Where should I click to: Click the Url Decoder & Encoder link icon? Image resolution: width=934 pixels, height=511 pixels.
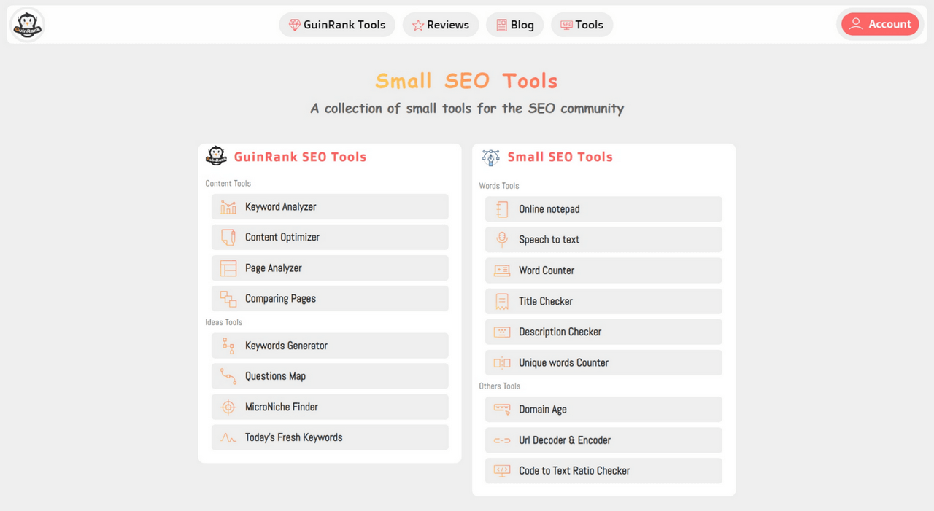[x=502, y=440]
